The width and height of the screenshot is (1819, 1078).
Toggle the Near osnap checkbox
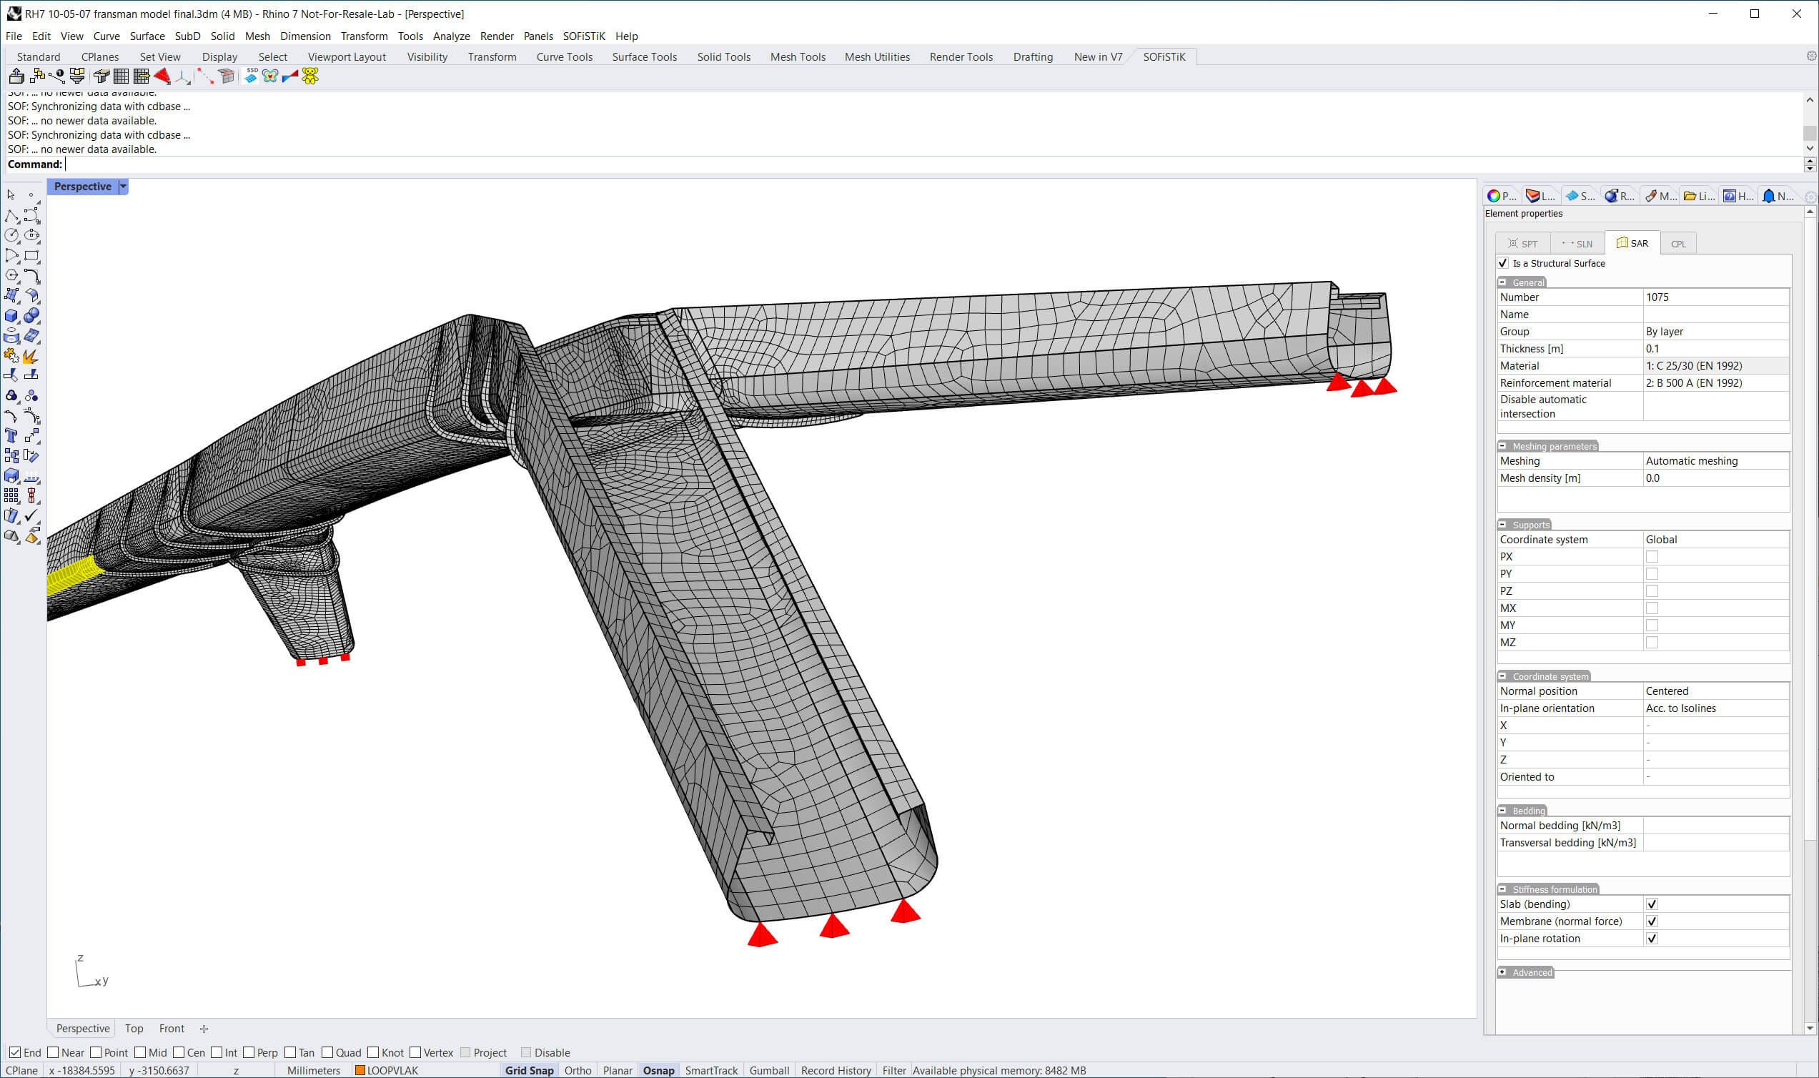click(x=53, y=1052)
